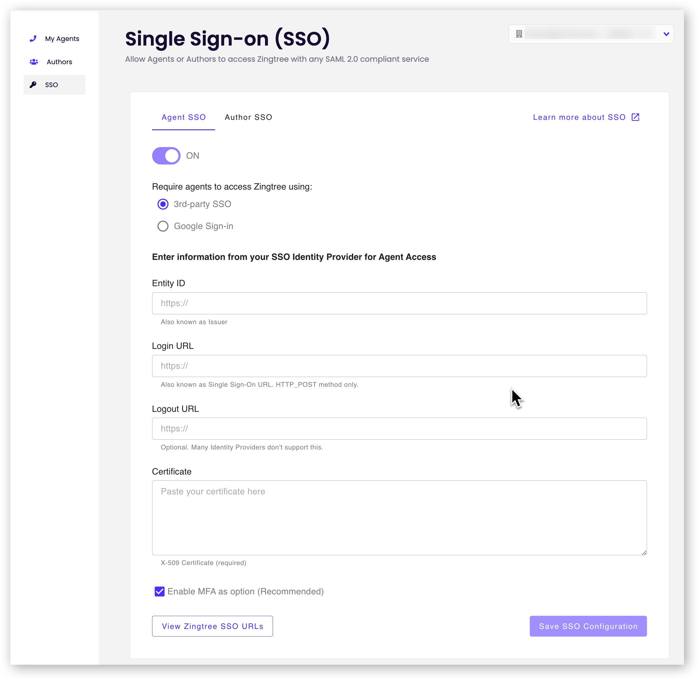The height and width of the screenshot is (680, 699).
Task: Click the external link icon after Learn more
Action: 635,117
